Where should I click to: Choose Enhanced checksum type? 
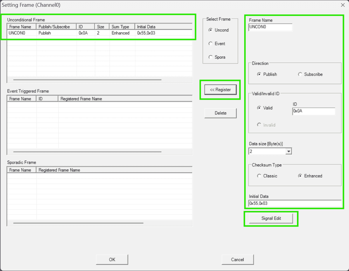pyautogui.click(x=300, y=176)
